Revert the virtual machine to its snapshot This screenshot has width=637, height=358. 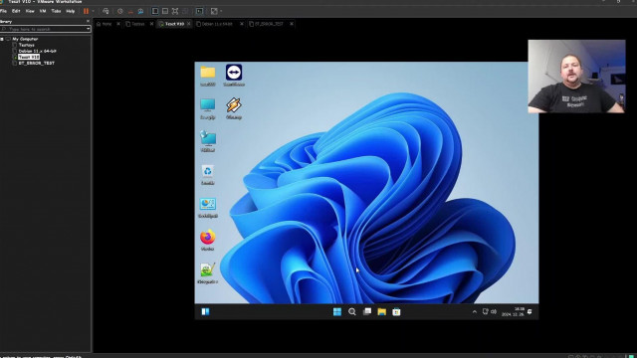tap(130, 11)
